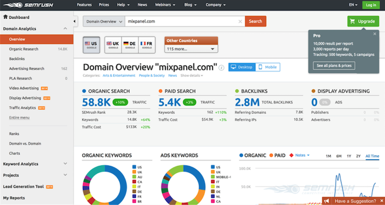Click the red Notes diamond icon
The height and width of the screenshot is (205, 385).
[x=291, y=155]
